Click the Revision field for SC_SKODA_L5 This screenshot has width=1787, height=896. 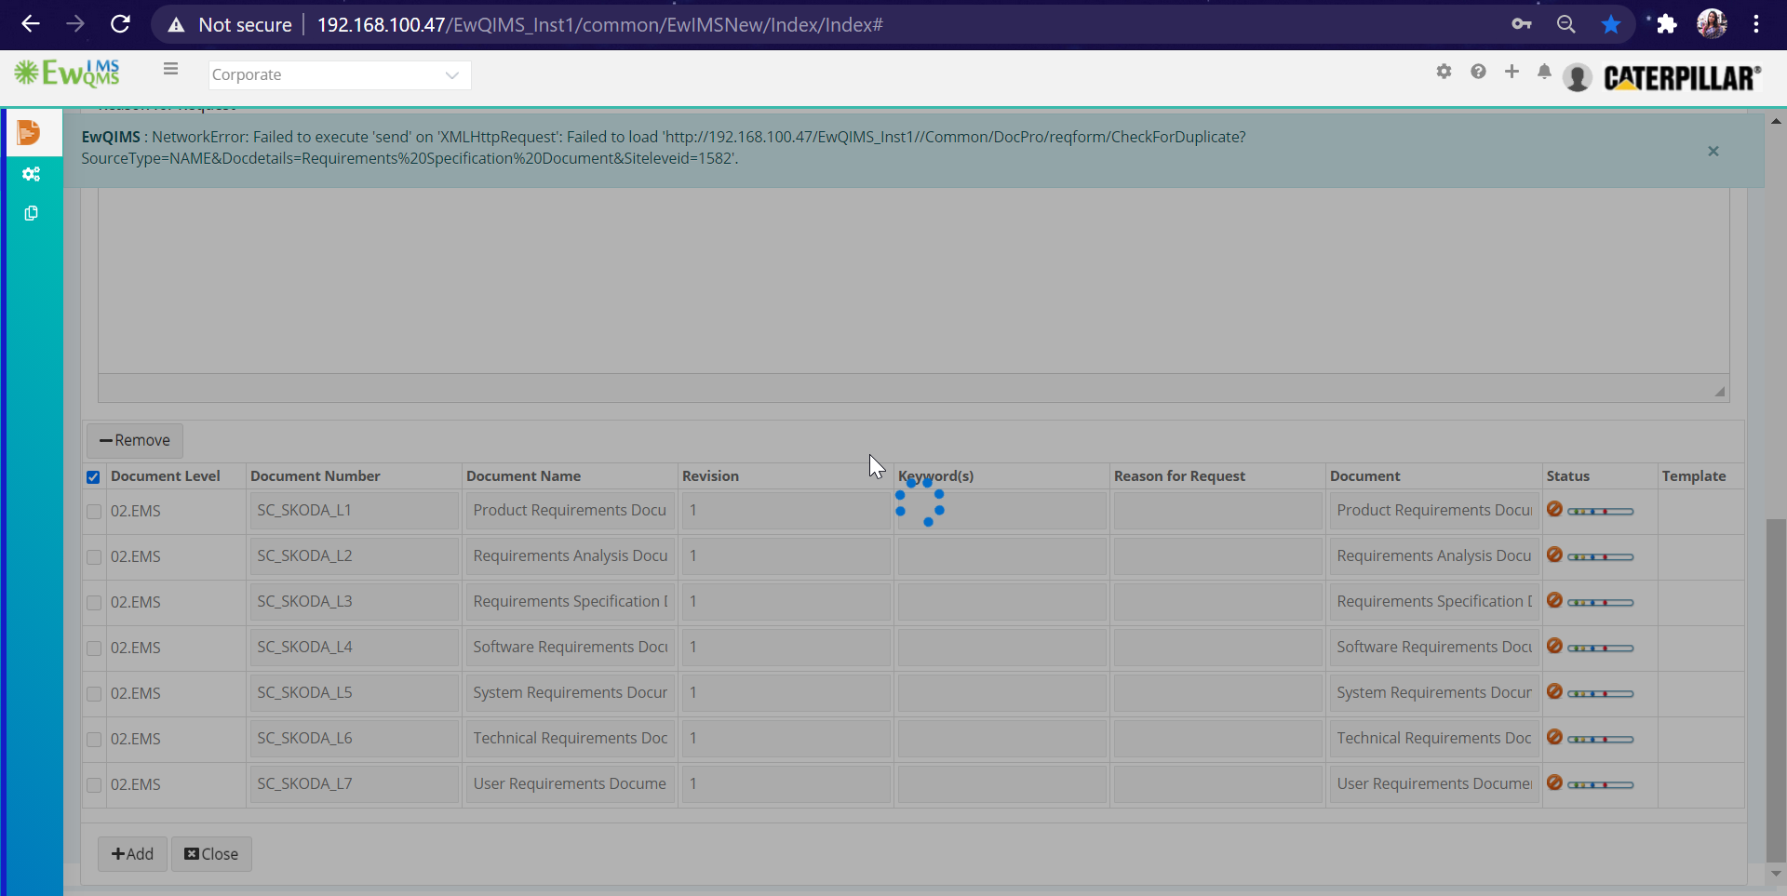786,693
